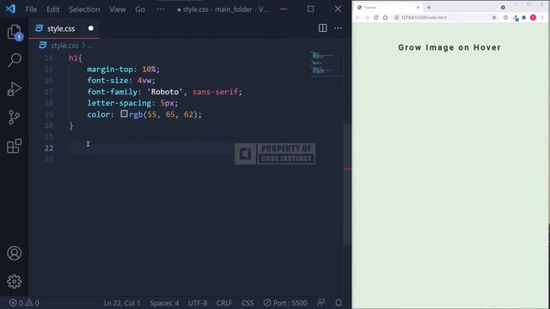Open the Extensions view
The image size is (550, 309).
pos(15,146)
